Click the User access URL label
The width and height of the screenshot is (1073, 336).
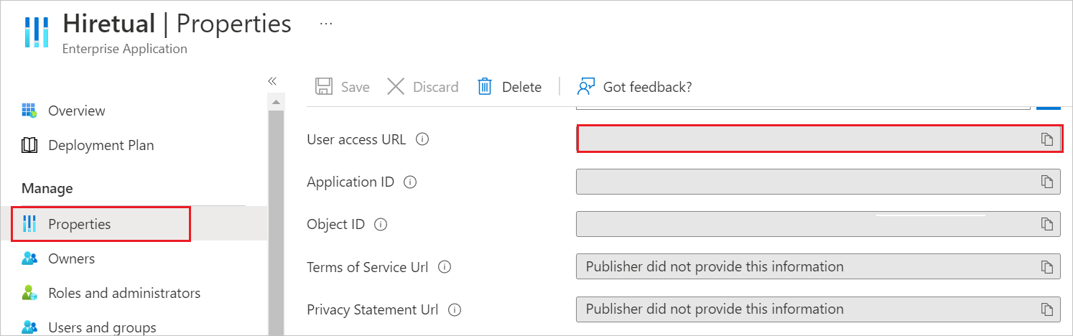pos(356,139)
